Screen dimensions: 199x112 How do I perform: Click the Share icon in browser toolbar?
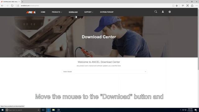[x=192, y=6]
